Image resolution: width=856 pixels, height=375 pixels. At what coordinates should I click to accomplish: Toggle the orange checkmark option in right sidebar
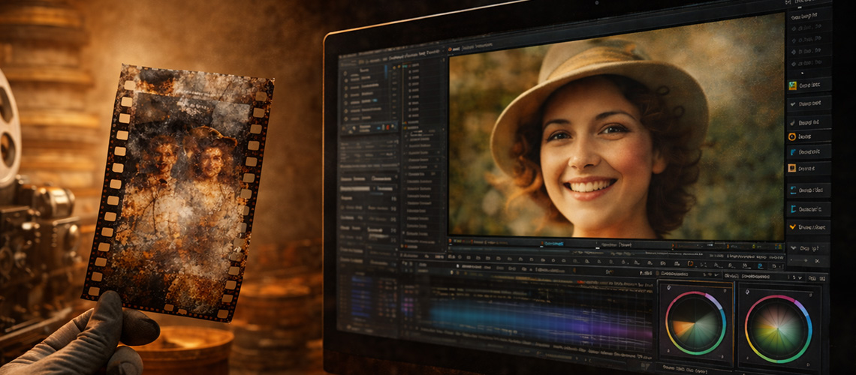point(793,226)
